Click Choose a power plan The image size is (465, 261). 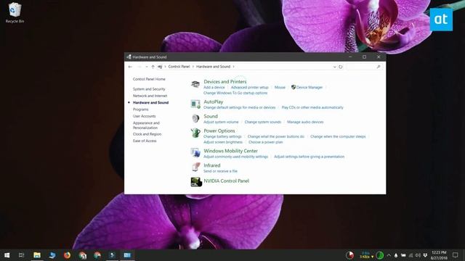click(x=265, y=142)
